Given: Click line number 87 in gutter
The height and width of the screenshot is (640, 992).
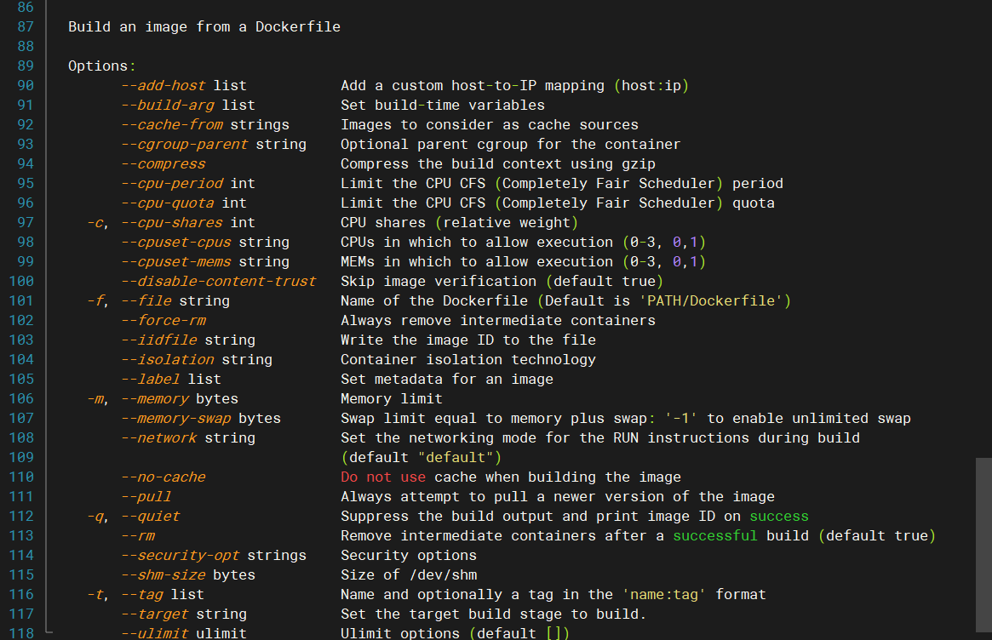Looking at the screenshot, I should [x=26, y=26].
